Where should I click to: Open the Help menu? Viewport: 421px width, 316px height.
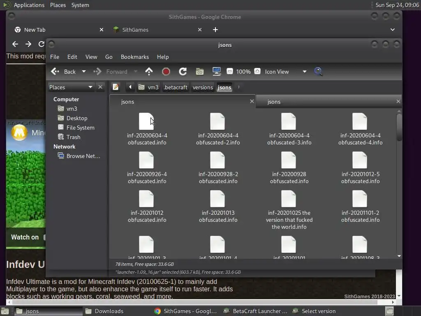[163, 57]
